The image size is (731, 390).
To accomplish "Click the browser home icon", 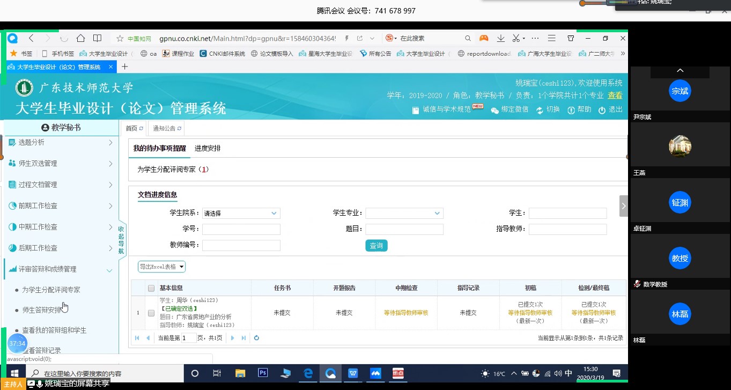I will point(80,38).
